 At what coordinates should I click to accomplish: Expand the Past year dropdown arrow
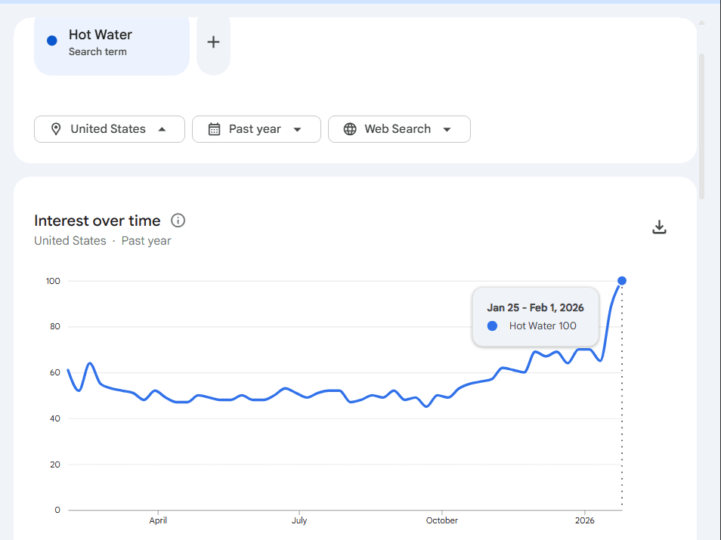(x=297, y=129)
